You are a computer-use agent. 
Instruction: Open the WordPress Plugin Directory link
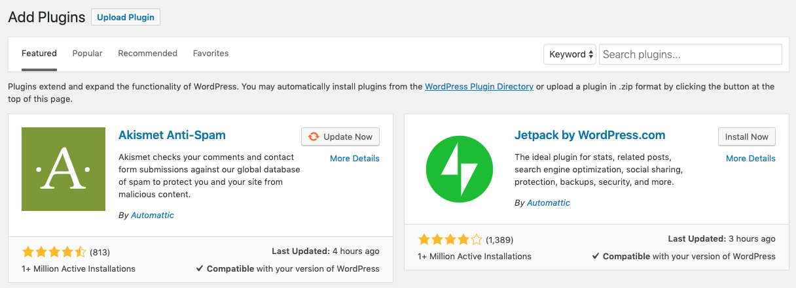point(479,86)
